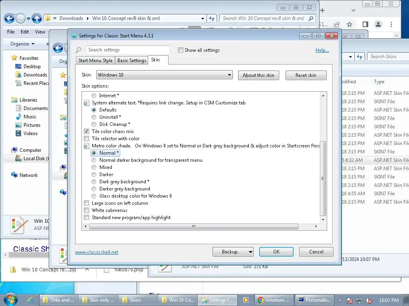This screenshot has height=306, width=409.
Task: Confirm the settings with the OK button
Action: pyautogui.click(x=276, y=252)
